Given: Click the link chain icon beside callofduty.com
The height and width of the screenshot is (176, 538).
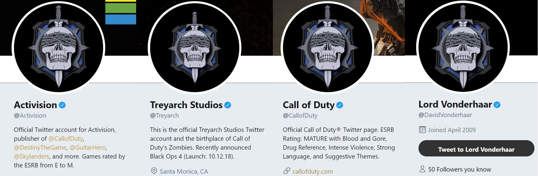Looking at the screenshot, I should tap(287, 171).
